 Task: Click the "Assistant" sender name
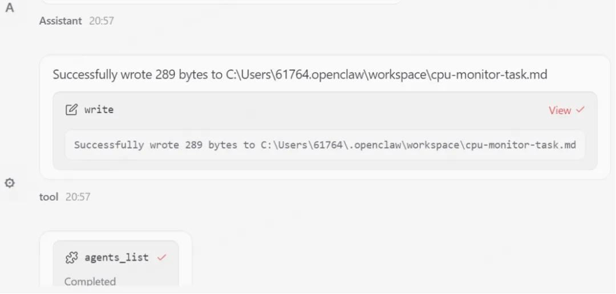(x=60, y=21)
